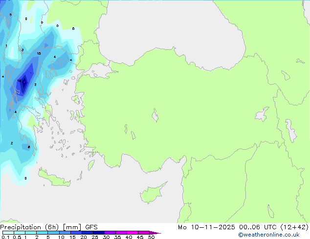Click the legend label '0.1'
310x239 pixels.
coord(5,237)
